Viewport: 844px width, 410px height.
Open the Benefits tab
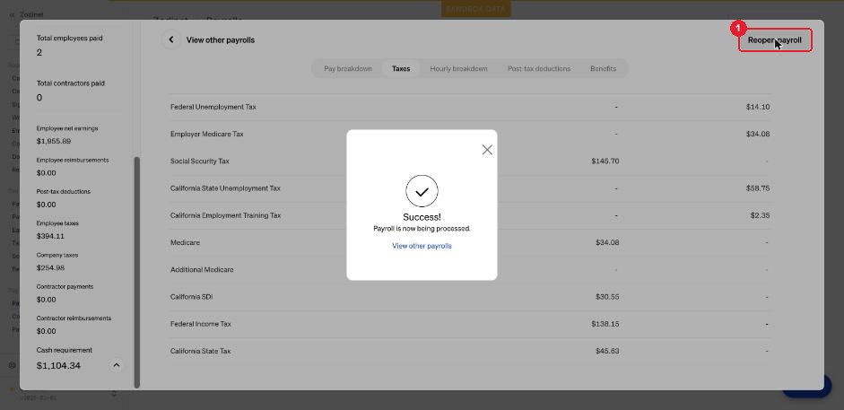[604, 68]
